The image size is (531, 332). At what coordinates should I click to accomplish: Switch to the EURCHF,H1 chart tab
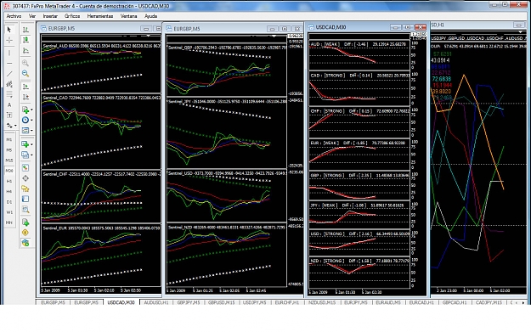[x=287, y=302]
